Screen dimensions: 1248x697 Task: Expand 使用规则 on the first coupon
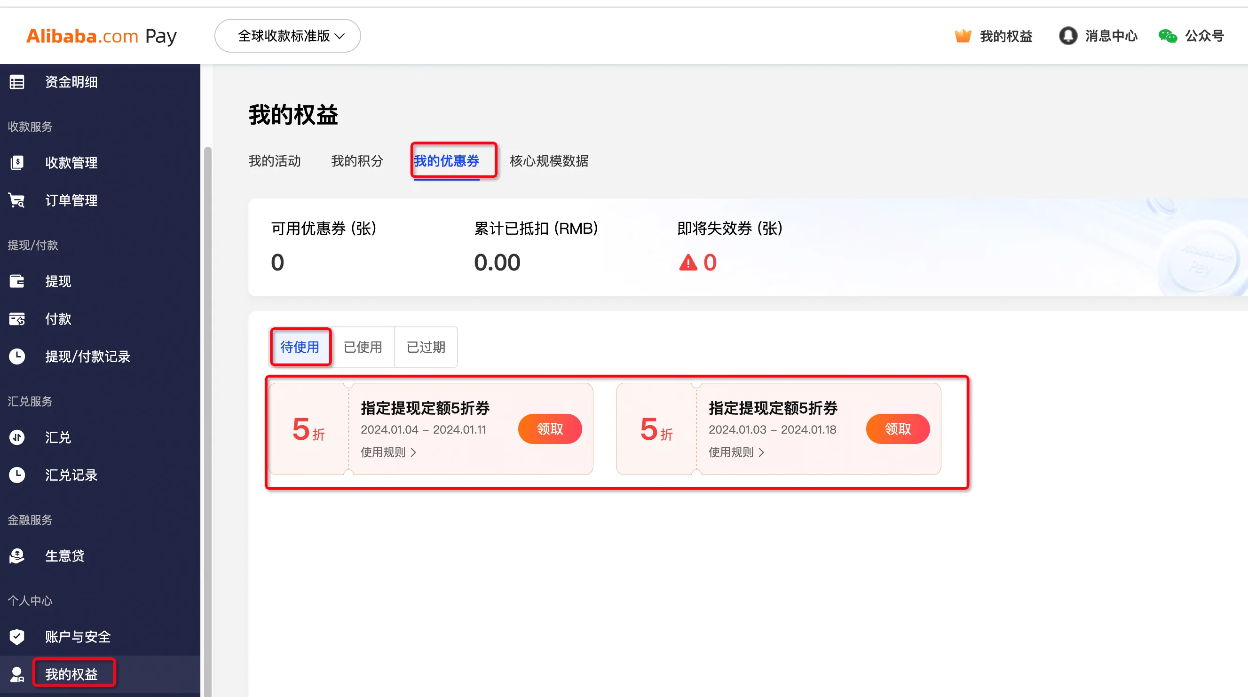[x=388, y=452]
